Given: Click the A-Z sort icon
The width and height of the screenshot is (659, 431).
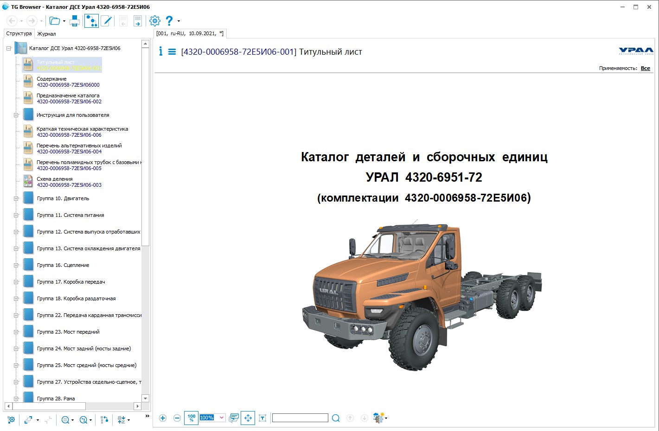Looking at the screenshot, I should pos(122,420).
